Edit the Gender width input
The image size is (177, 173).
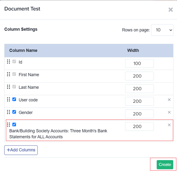coord(139,114)
